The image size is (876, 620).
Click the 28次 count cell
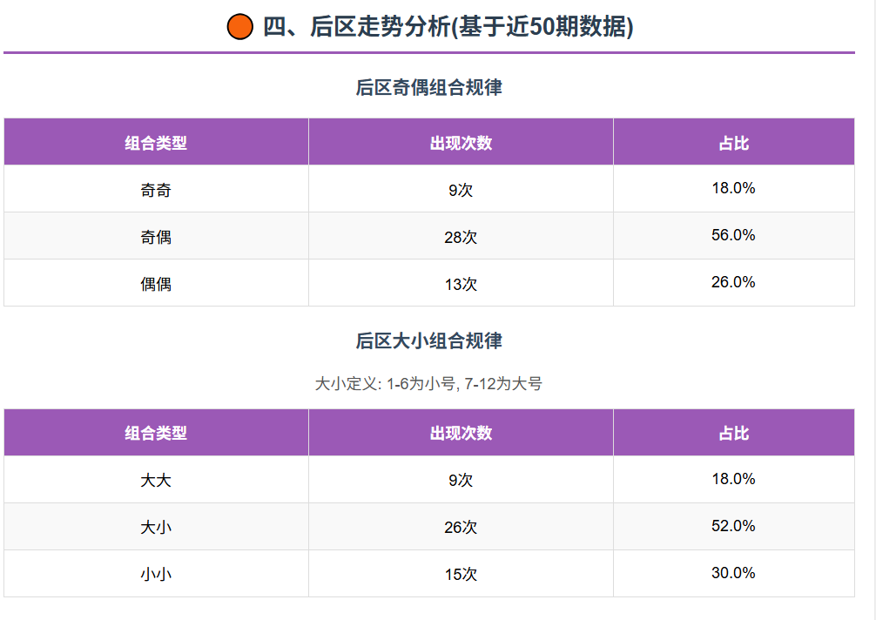[461, 237]
